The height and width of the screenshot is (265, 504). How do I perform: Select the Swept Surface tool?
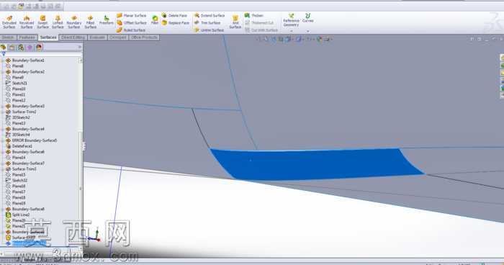(x=42, y=22)
